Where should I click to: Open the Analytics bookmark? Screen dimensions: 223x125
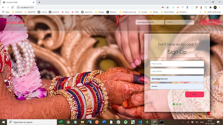click(182, 12)
